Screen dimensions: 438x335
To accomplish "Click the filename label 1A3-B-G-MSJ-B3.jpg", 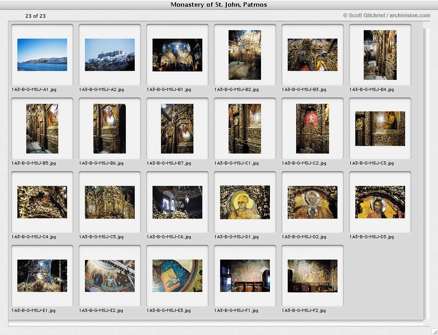I will [x=304, y=90].
